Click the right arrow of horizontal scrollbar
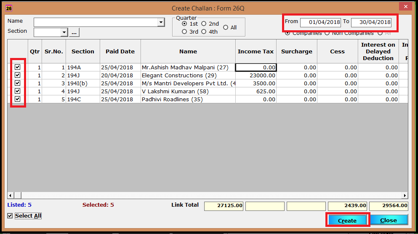Image resolution: width=418 pixels, height=234 pixels. (x=405, y=195)
